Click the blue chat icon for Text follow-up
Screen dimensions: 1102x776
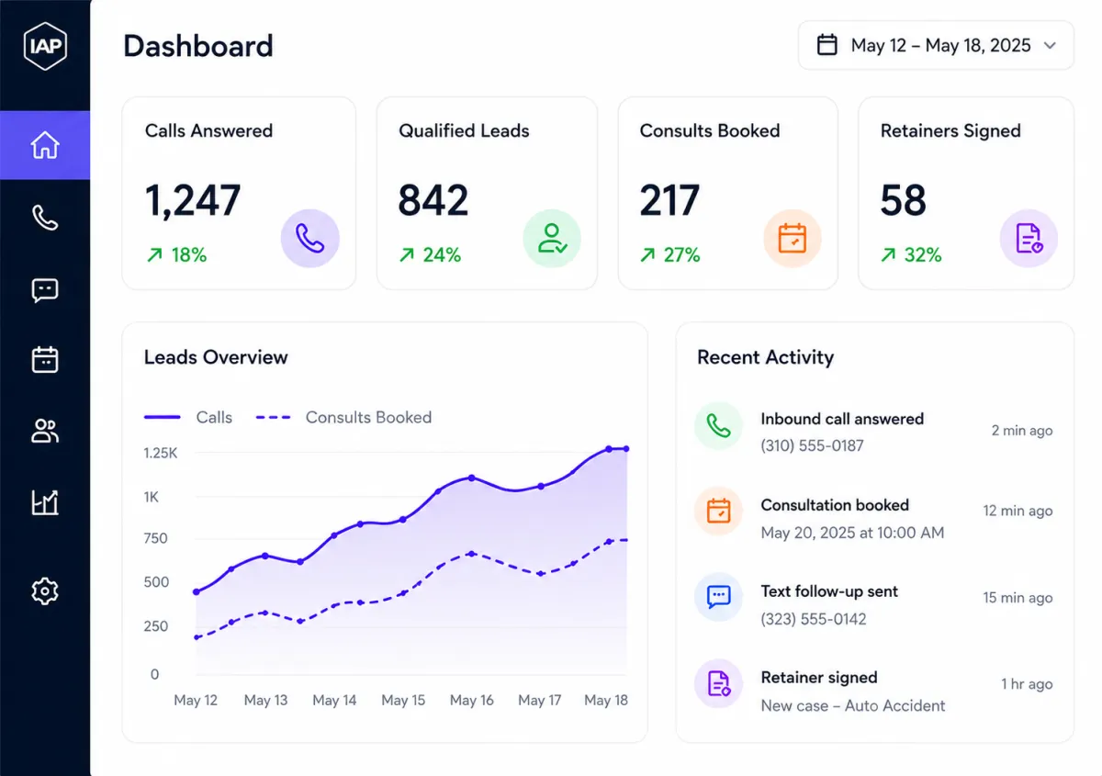tap(718, 597)
